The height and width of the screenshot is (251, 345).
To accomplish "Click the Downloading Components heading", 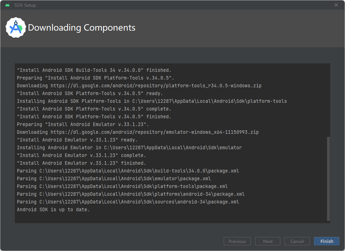I will (82, 28).
